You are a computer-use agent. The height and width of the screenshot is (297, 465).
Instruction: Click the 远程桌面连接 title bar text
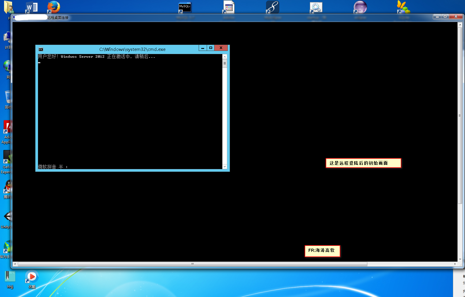click(58, 18)
